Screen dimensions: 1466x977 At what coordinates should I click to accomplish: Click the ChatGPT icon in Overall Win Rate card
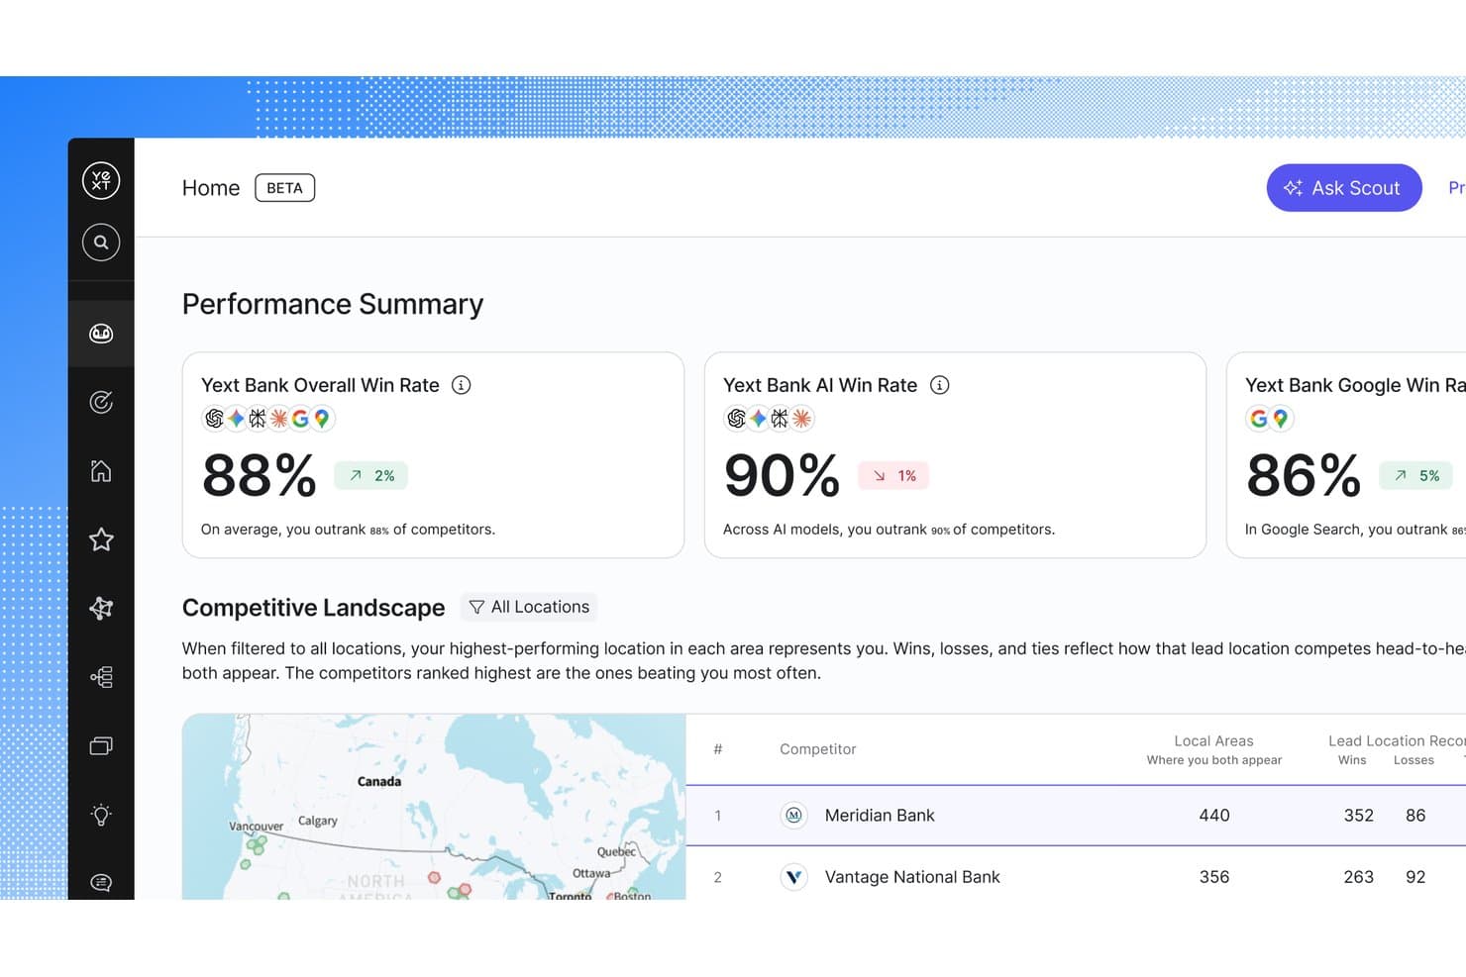pyautogui.click(x=214, y=419)
